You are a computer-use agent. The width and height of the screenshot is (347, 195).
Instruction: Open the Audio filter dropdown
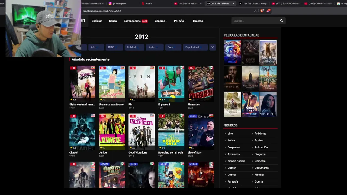(155, 47)
